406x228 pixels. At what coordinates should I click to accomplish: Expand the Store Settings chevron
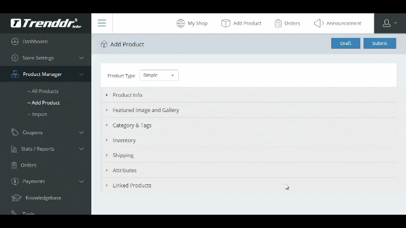click(x=81, y=58)
